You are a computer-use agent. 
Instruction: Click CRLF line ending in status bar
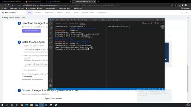149,89
